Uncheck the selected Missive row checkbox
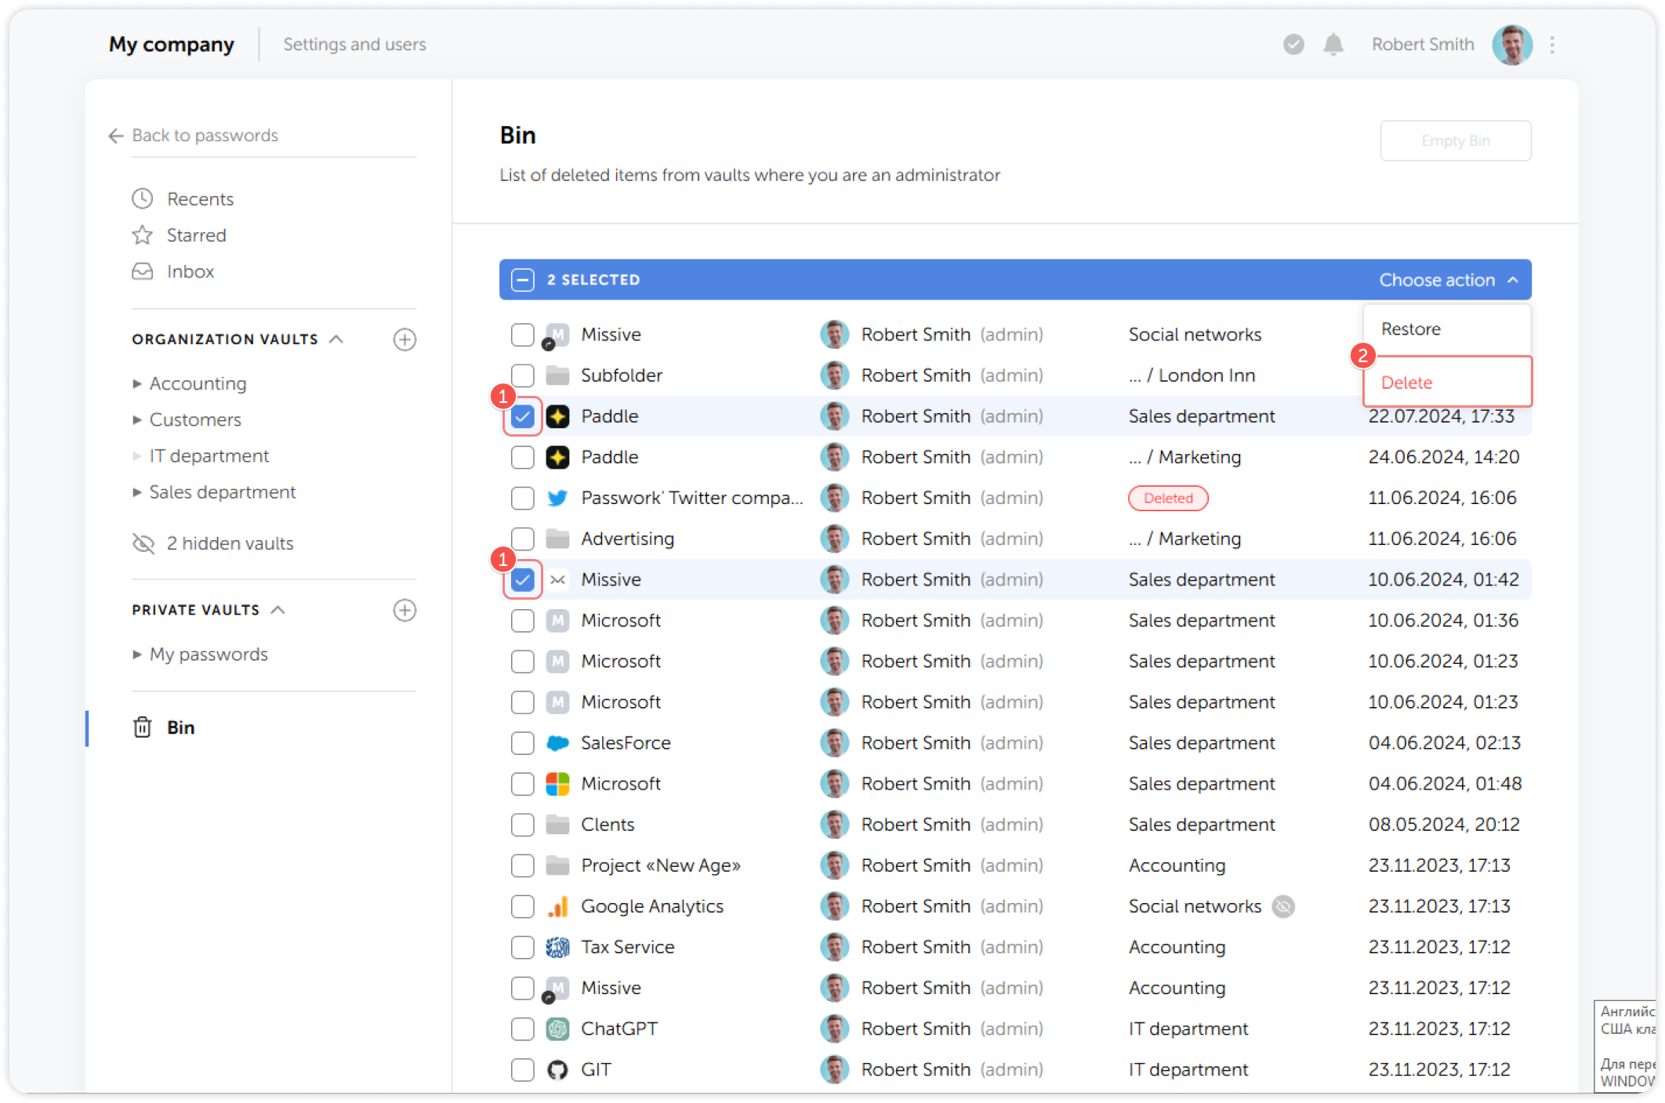Screen dimensions: 1665x1103 (522, 579)
